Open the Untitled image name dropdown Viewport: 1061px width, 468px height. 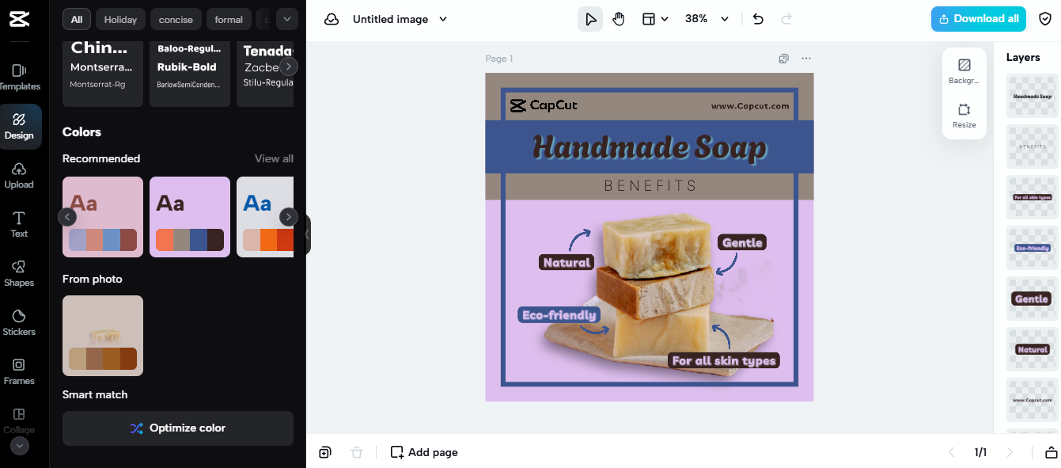[x=400, y=19]
